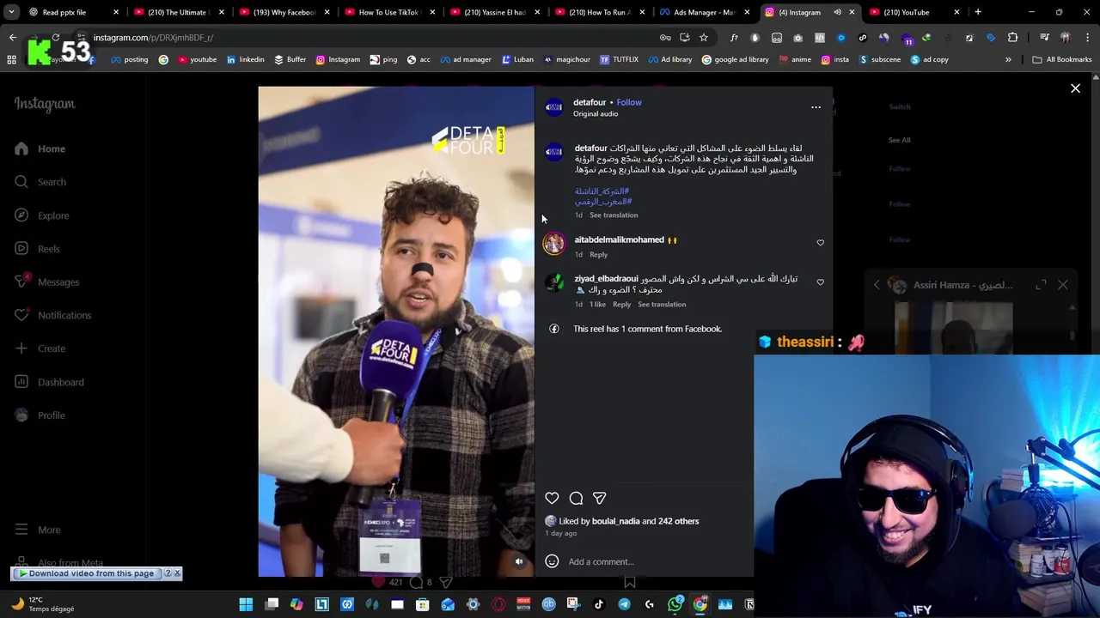This screenshot has width=1100, height=618.
Task: Play or pause the reel video
Action: tap(396, 331)
